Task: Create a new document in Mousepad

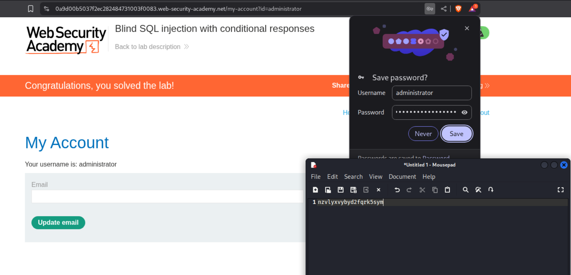Action: 315,190
